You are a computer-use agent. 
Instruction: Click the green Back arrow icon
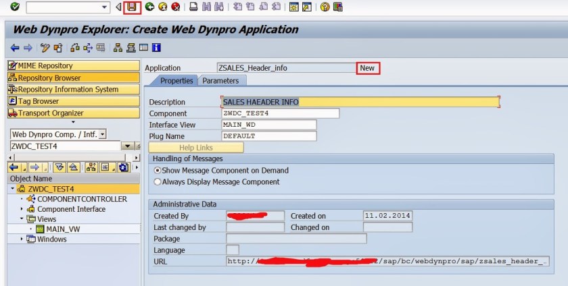tap(149, 7)
